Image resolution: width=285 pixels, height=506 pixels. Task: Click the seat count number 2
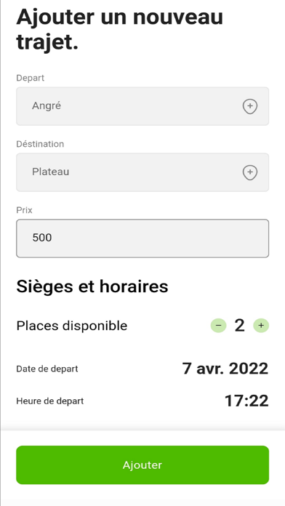coord(239,325)
